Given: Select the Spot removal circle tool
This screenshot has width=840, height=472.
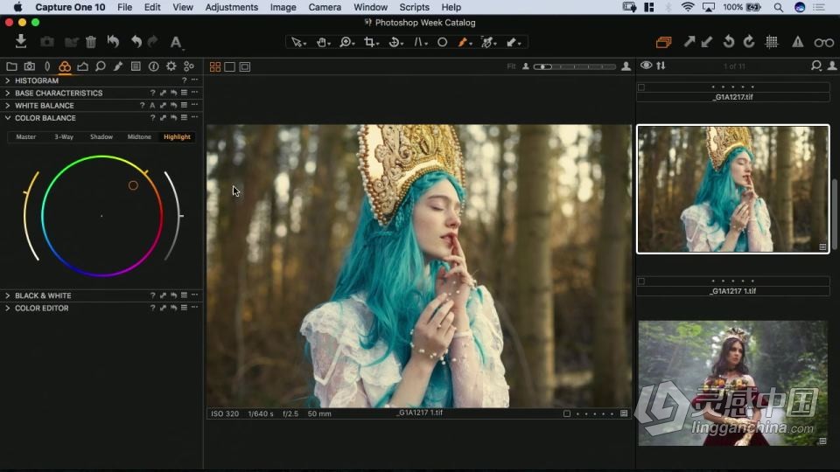Looking at the screenshot, I should 443,42.
